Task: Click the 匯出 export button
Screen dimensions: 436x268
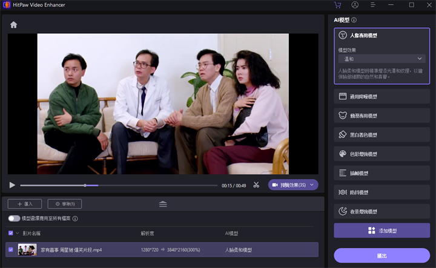Action: 382,256
